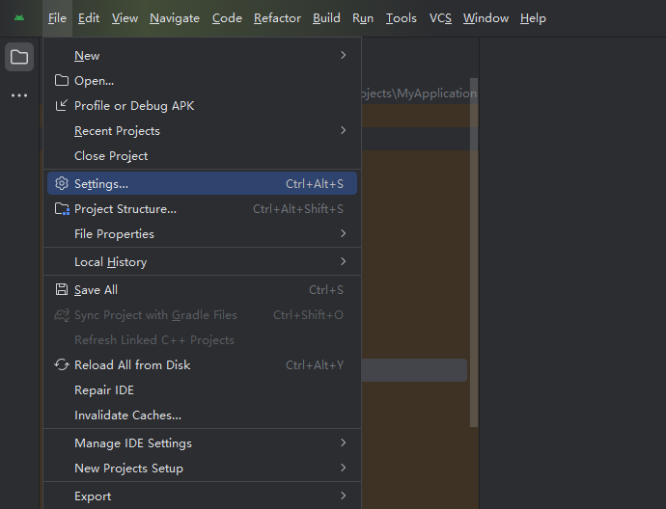Expand the Recent Projects submenu arrow
The image size is (666, 509).
(x=344, y=130)
